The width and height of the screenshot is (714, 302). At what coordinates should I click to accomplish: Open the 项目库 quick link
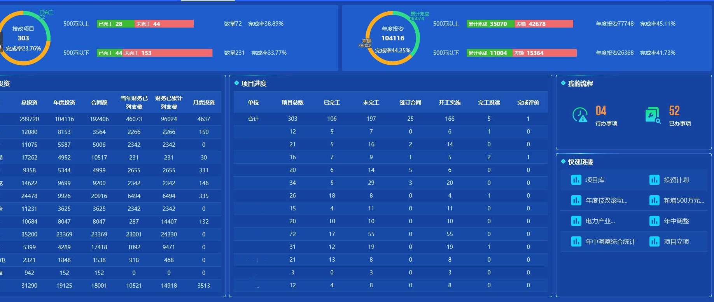[595, 180]
